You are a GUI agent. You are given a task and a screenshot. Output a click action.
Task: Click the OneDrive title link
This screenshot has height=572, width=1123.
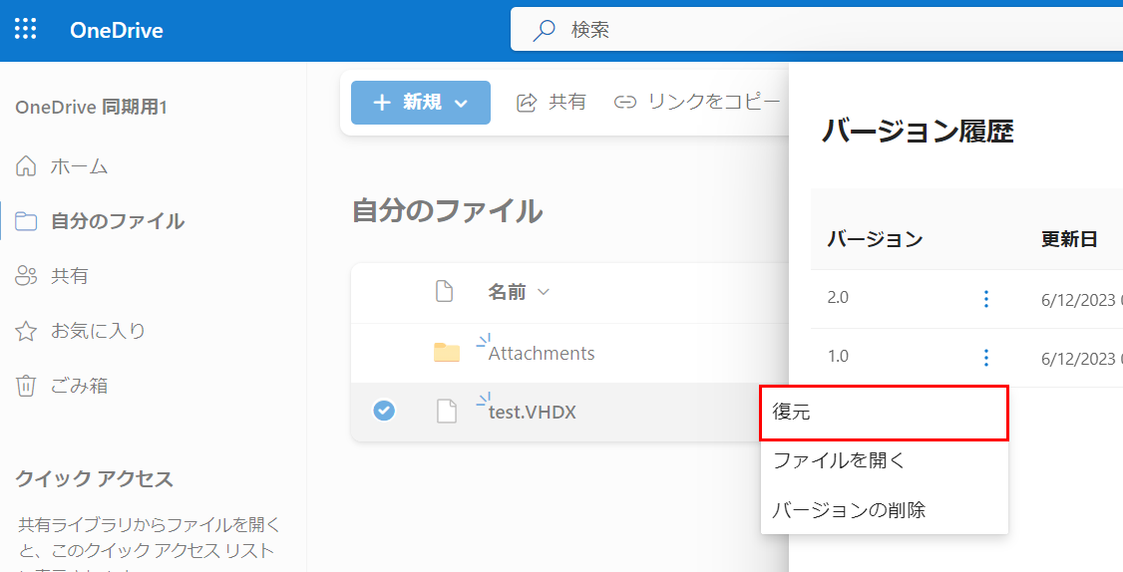tap(117, 30)
